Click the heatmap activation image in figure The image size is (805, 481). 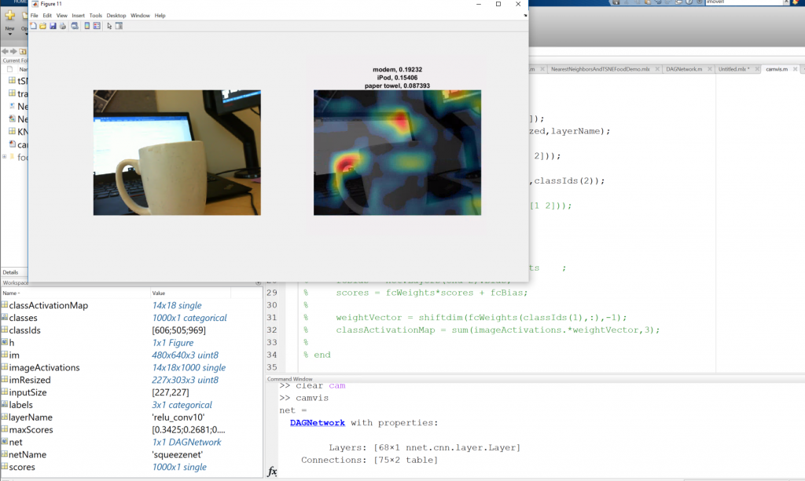tap(397, 152)
